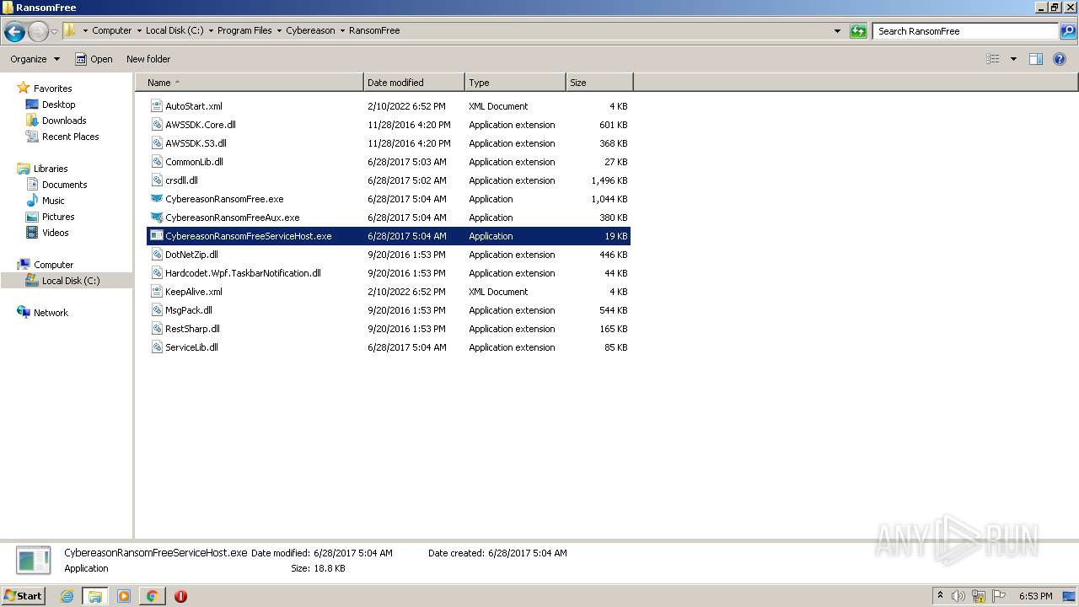The height and width of the screenshot is (607, 1079).
Task: Click the change view icon
Action: (993, 59)
